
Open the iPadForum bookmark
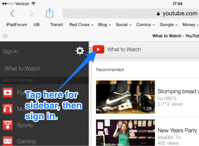point(16,25)
